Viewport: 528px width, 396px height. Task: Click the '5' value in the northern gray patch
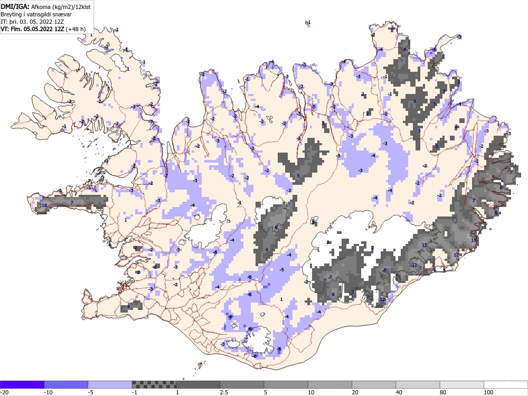click(298, 176)
